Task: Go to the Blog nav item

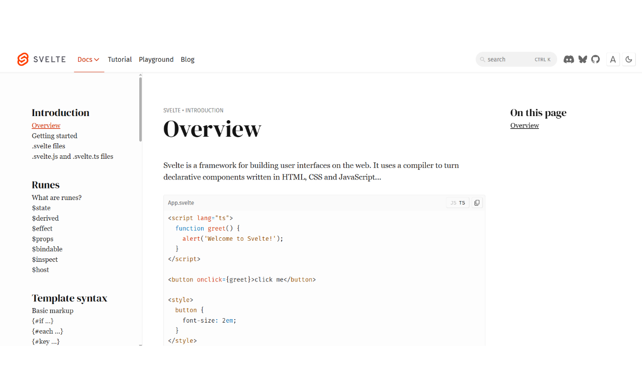Action: click(188, 59)
